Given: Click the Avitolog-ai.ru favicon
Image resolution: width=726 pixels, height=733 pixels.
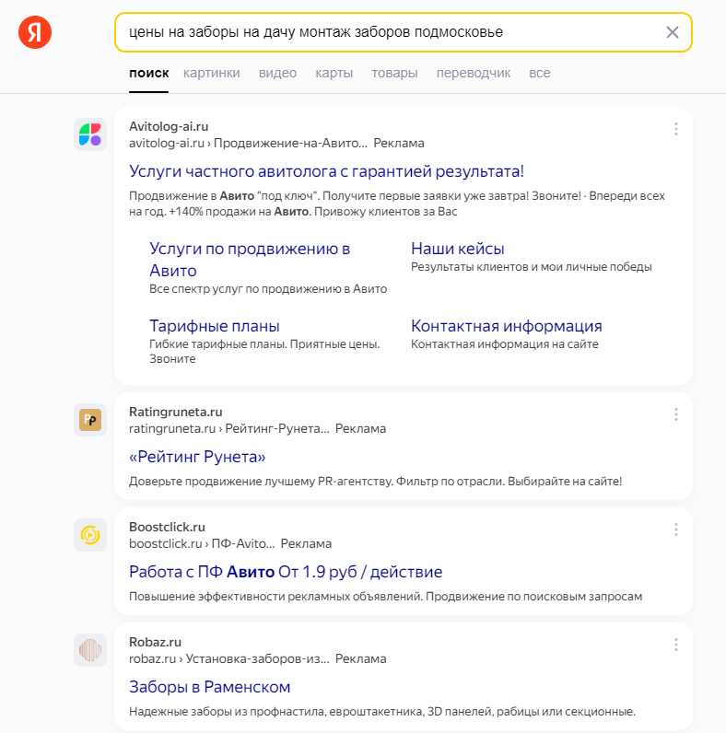Looking at the screenshot, I should (90, 134).
